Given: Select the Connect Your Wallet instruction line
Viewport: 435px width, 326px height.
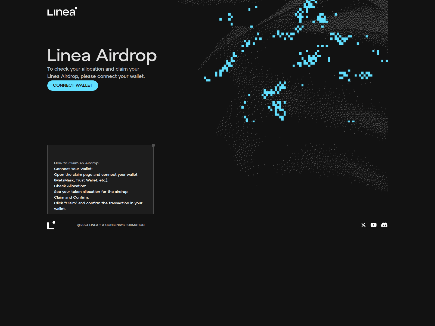Looking at the screenshot, I should [73, 169].
